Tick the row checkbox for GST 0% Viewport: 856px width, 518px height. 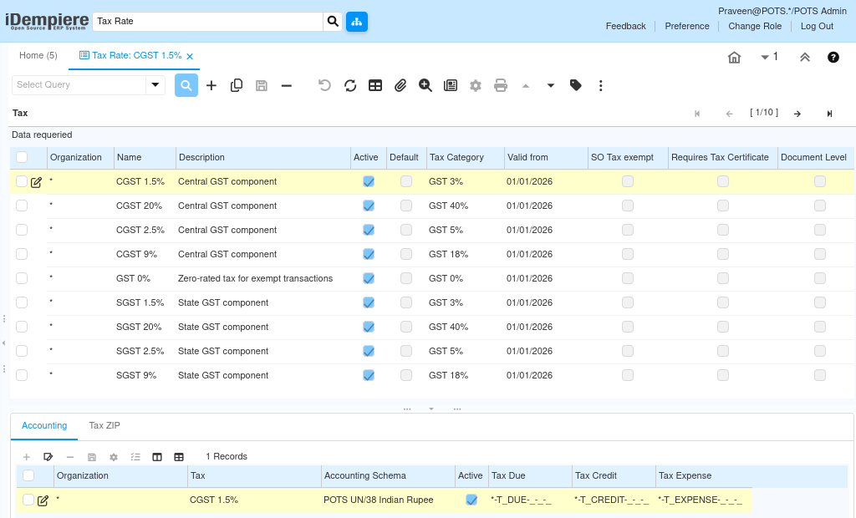pos(22,278)
